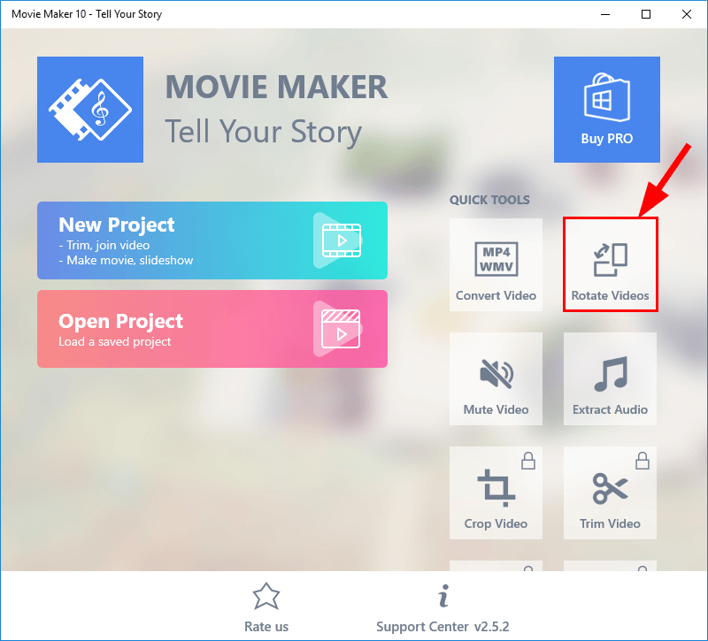Click the Rate us label
The height and width of the screenshot is (641, 708).
[x=266, y=627]
